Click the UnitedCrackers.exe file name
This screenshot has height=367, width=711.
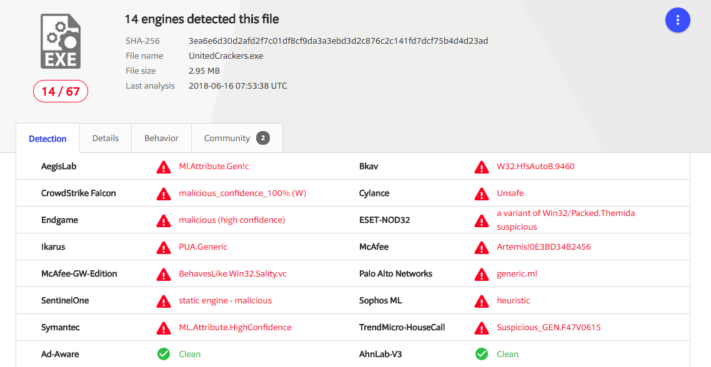coord(226,56)
